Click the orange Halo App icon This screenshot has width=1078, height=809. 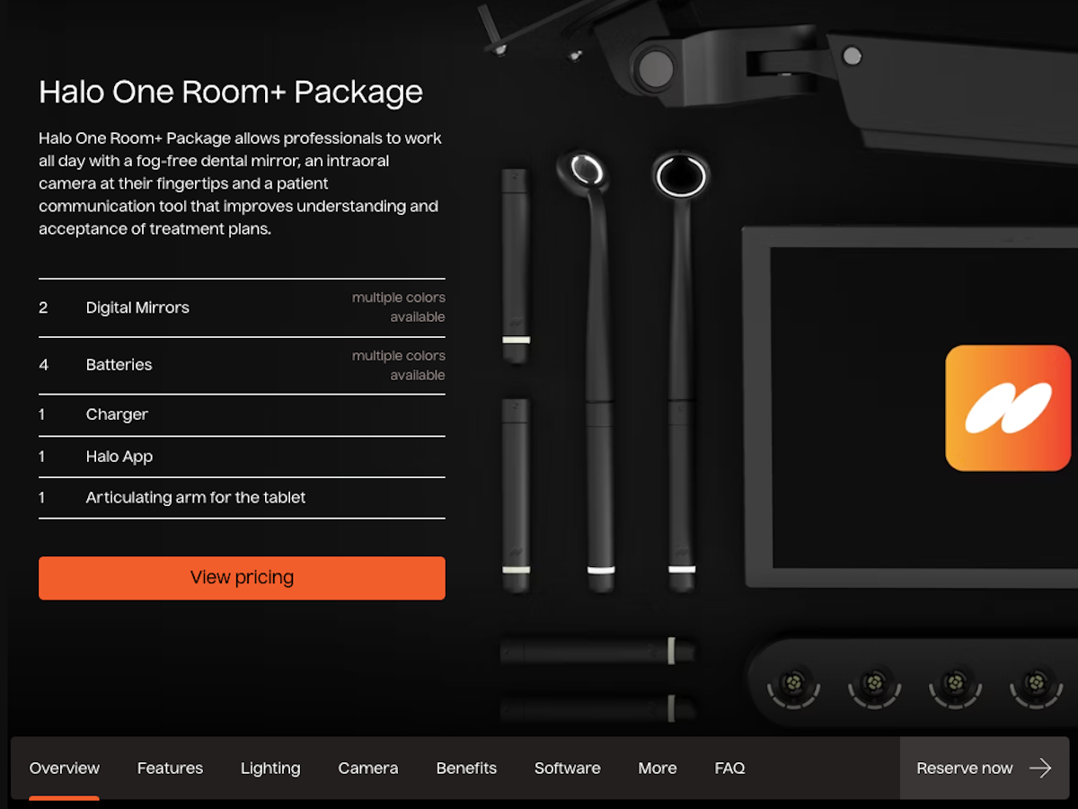(1008, 408)
